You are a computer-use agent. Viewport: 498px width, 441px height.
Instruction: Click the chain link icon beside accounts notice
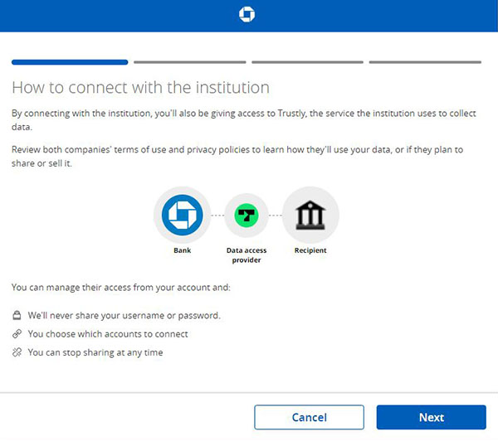[x=17, y=334]
